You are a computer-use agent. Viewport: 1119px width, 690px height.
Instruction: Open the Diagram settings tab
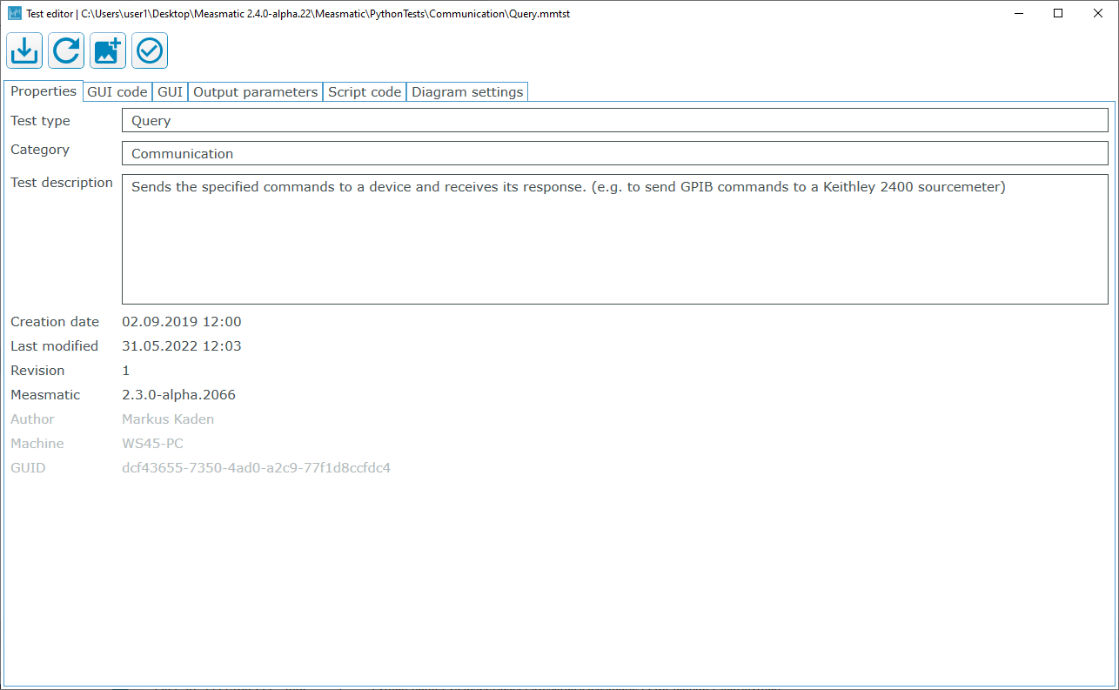point(467,91)
